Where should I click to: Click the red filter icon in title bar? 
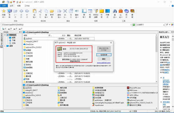pyautogui.click(x=14, y=2)
